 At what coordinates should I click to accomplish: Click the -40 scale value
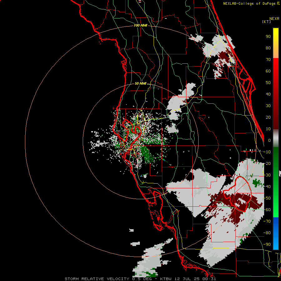[267, 187]
